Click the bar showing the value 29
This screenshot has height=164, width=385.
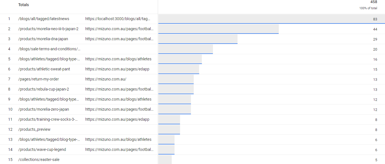[x=198, y=39]
